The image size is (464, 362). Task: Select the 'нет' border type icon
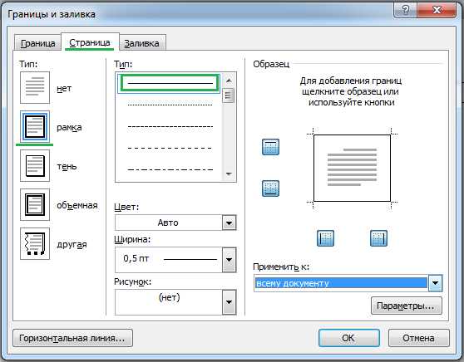tap(35, 87)
